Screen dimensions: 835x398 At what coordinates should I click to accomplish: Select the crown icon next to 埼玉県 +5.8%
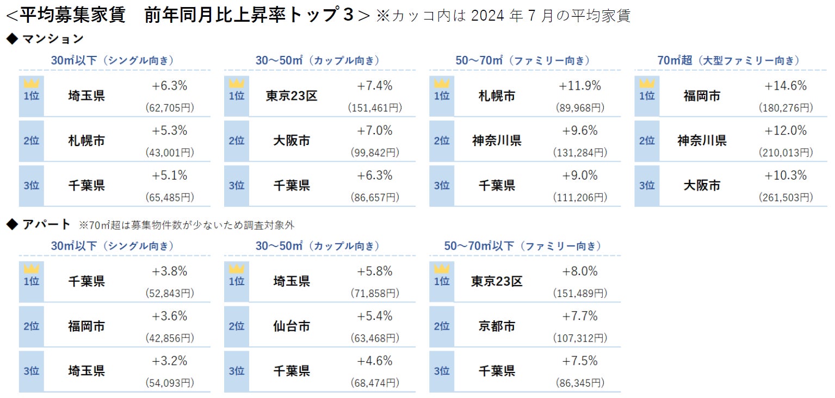pos(236,269)
